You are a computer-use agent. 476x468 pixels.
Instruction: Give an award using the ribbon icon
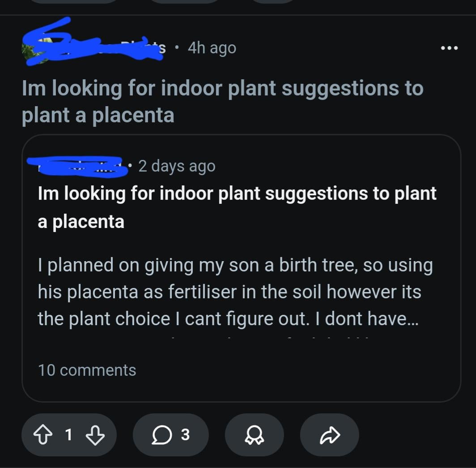pyautogui.click(x=254, y=435)
